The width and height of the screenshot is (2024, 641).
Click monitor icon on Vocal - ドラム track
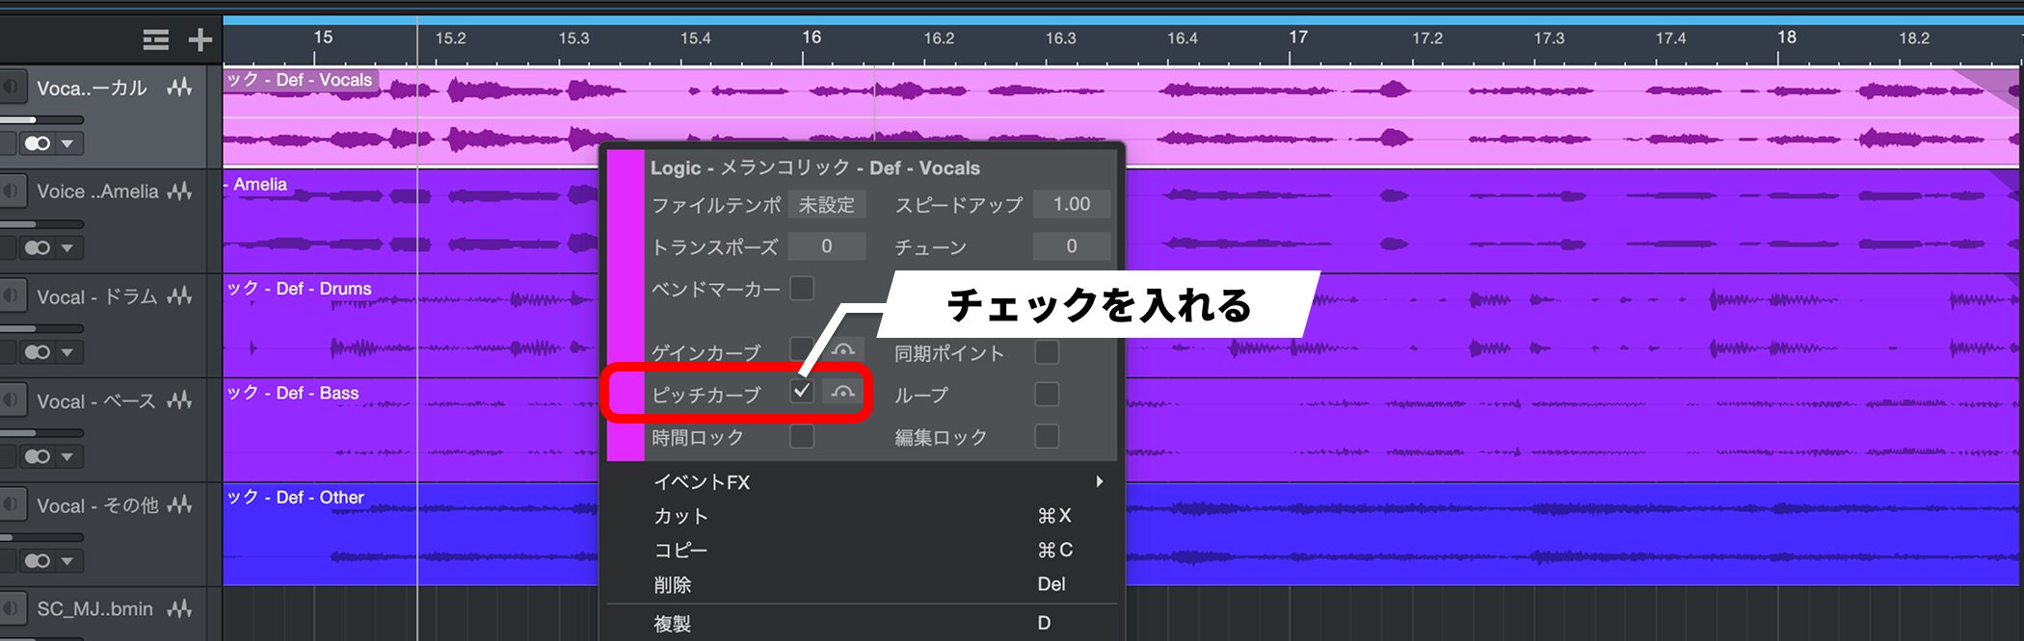(11, 296)
